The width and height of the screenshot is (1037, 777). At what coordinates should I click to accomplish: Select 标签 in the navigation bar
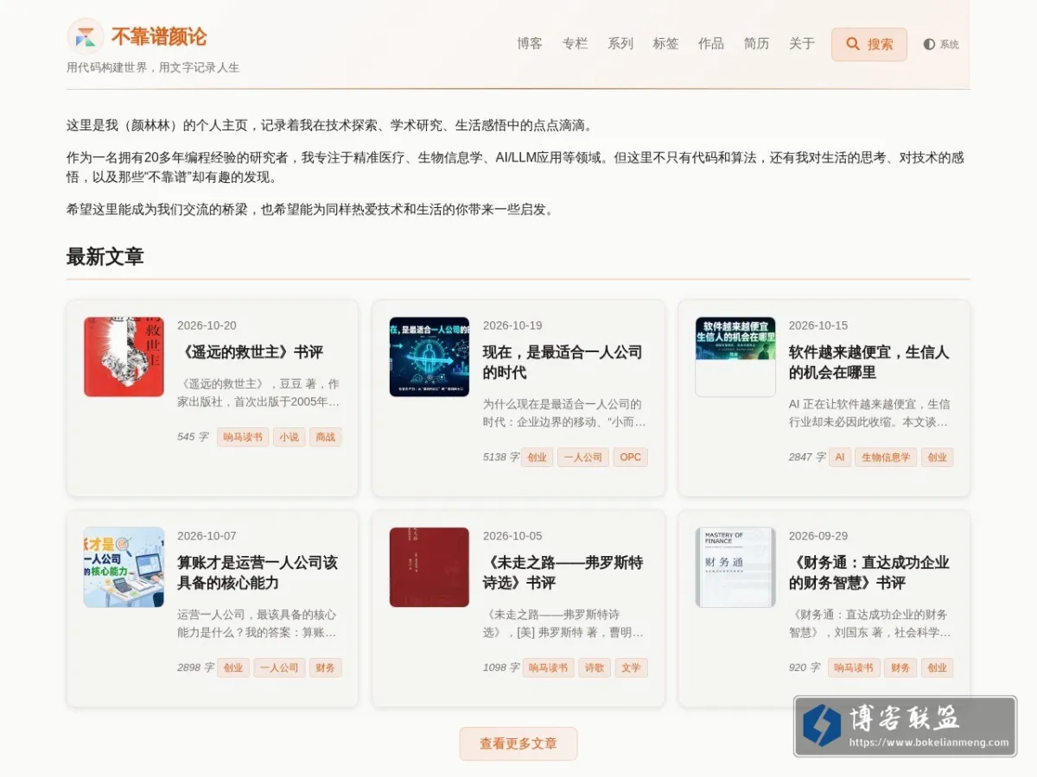pyautogui.click(x=665, y=43)
